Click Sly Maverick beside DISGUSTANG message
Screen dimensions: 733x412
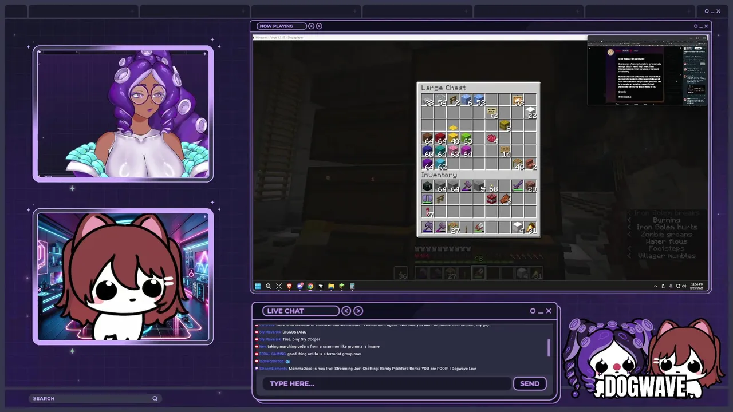tap(270, 332)
